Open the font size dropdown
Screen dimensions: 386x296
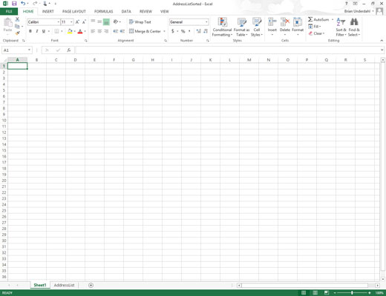click(71, 22)
